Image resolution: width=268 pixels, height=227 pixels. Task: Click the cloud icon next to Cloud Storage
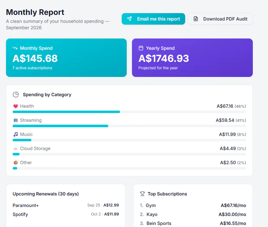(x=15, y=149)
